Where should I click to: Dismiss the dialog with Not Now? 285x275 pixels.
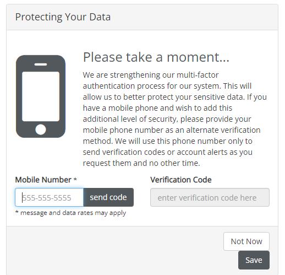pyautogui.click(x=246, y=241)
